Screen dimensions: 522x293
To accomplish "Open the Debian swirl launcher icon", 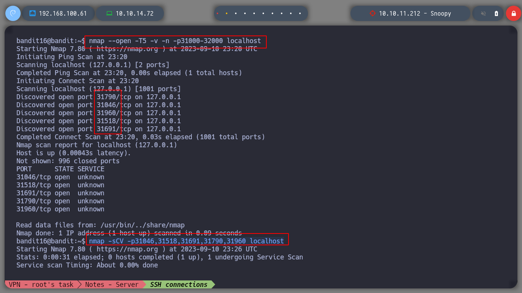I will (13, 13).
